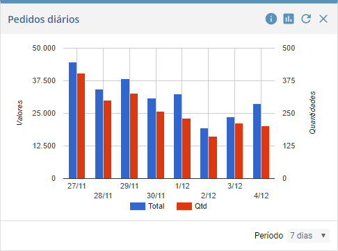Click the 125 right axis value
This screenshot has width=338, height=251.
[x=289, y=146]
